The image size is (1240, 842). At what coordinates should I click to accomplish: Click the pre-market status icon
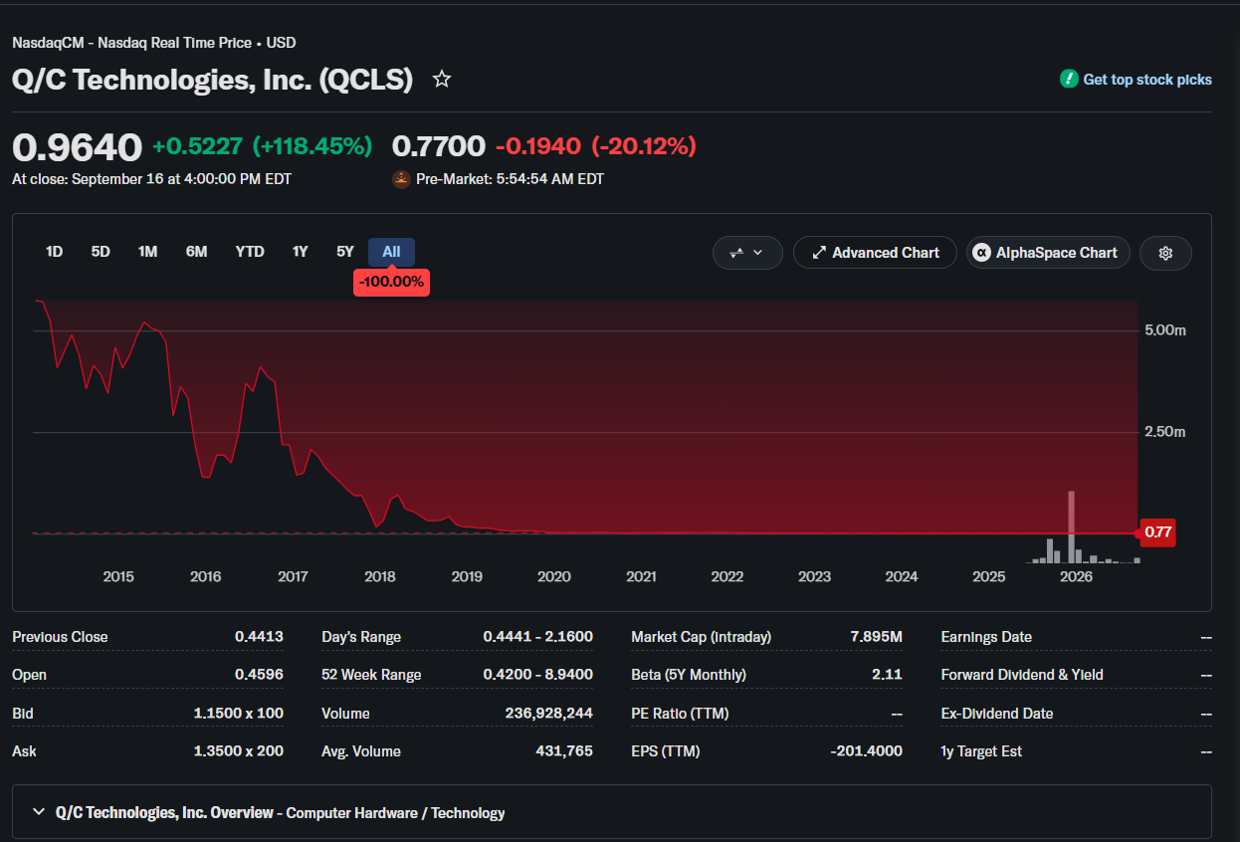[401, 179]
